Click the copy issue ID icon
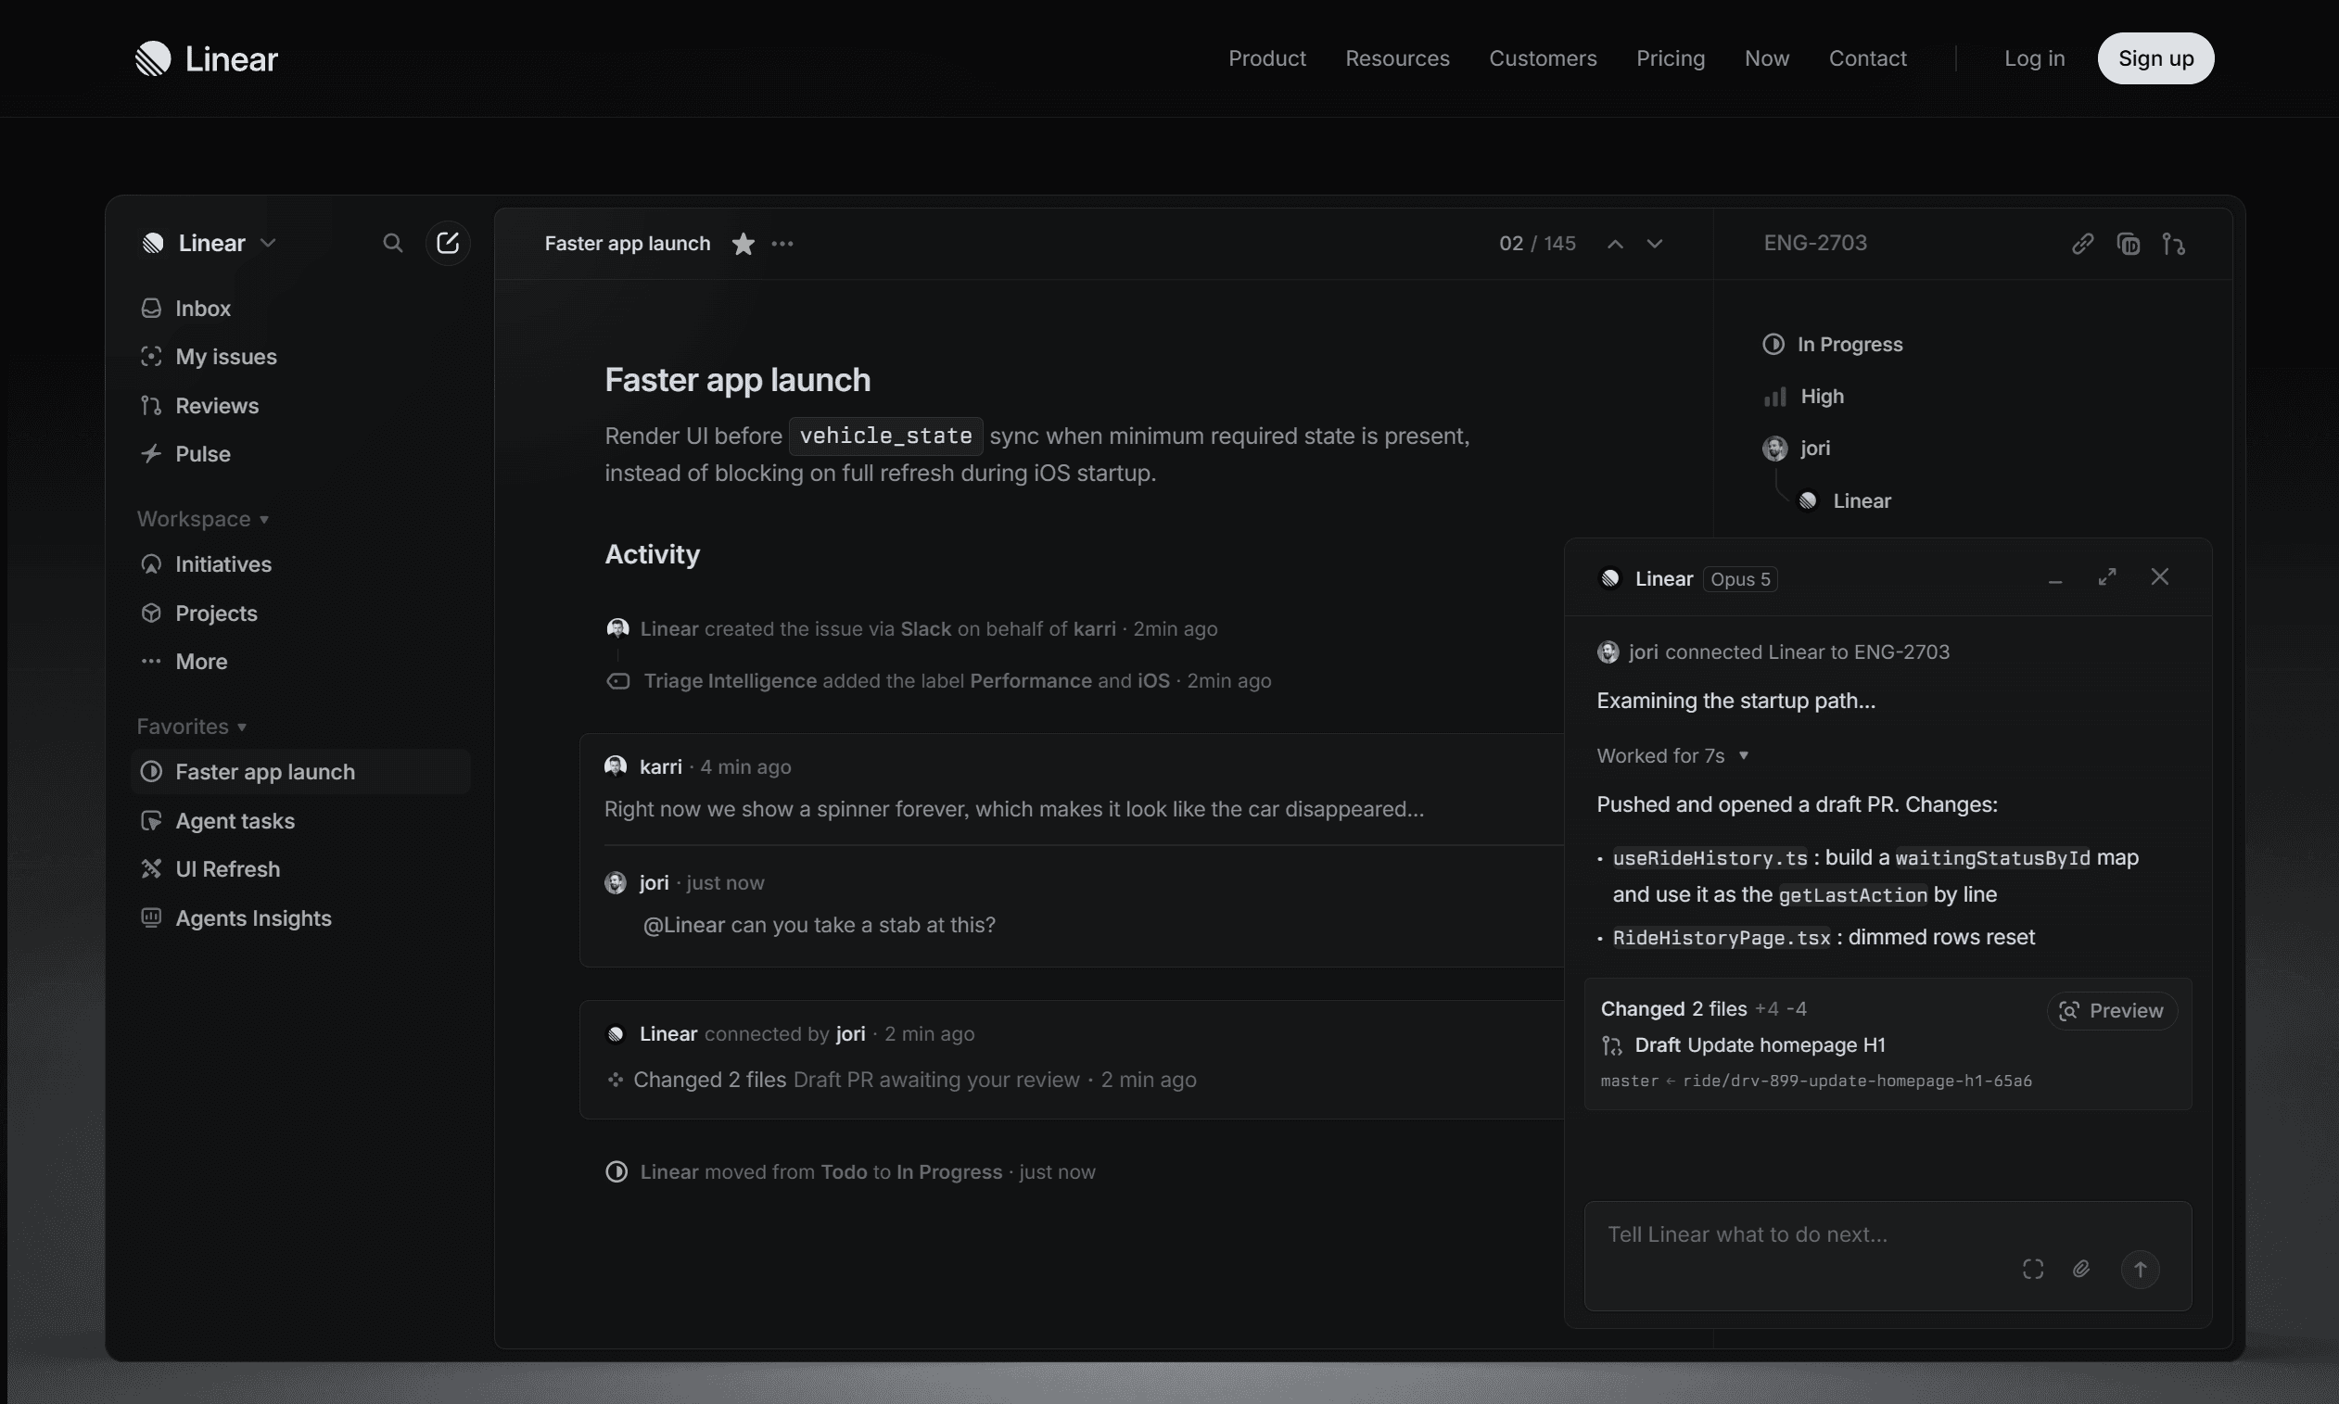The height and width of the screenshot is (1404, 2339). 2128,244
